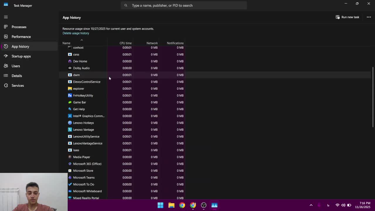This screenshot has width=375, height=211.
Task: Open the three-dots more options menu
Action: point(369,17)
